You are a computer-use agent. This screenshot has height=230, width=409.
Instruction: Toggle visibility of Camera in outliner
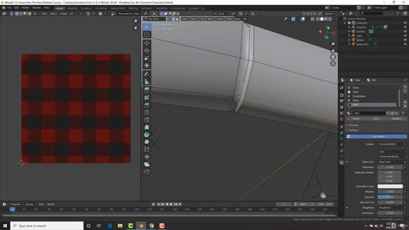click(405, 31)
